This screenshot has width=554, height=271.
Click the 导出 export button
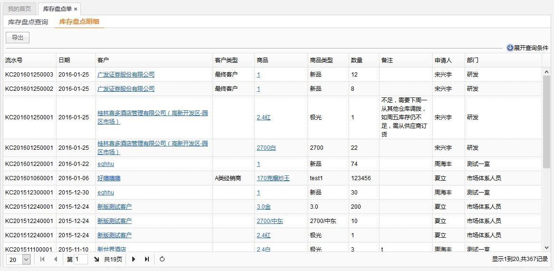point(18,38)
